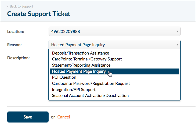Open the Reason dropdown field
This screenshot has height=126, width=196.
coord(113,45)
